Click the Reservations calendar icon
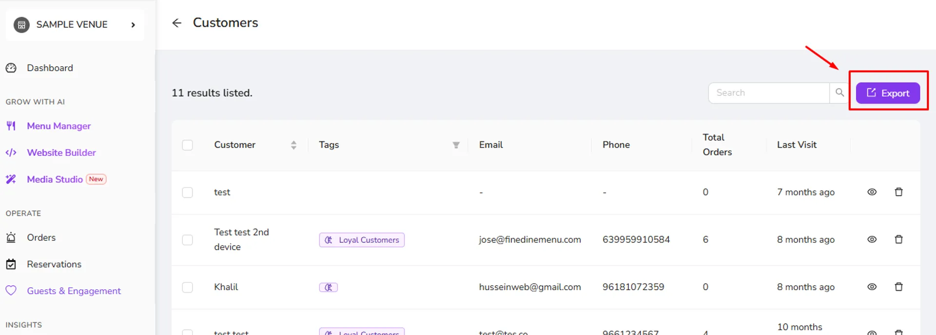 (11, 264)
